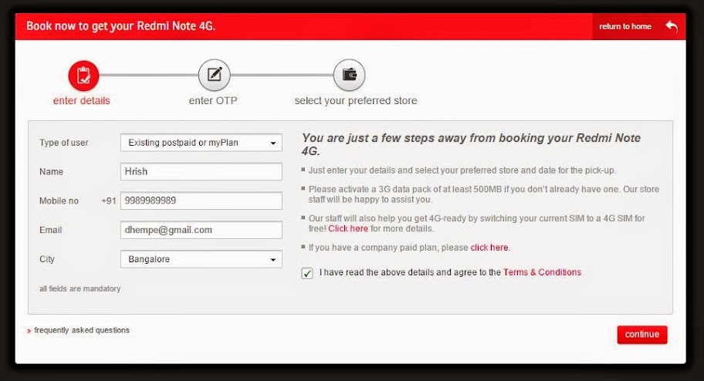This screenshot has height=381, width=704.
Task: Click the red continue button
Action: pyautogui.click(x=642, y=334)
